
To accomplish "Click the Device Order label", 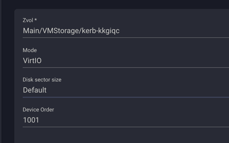I will [38, 110].
